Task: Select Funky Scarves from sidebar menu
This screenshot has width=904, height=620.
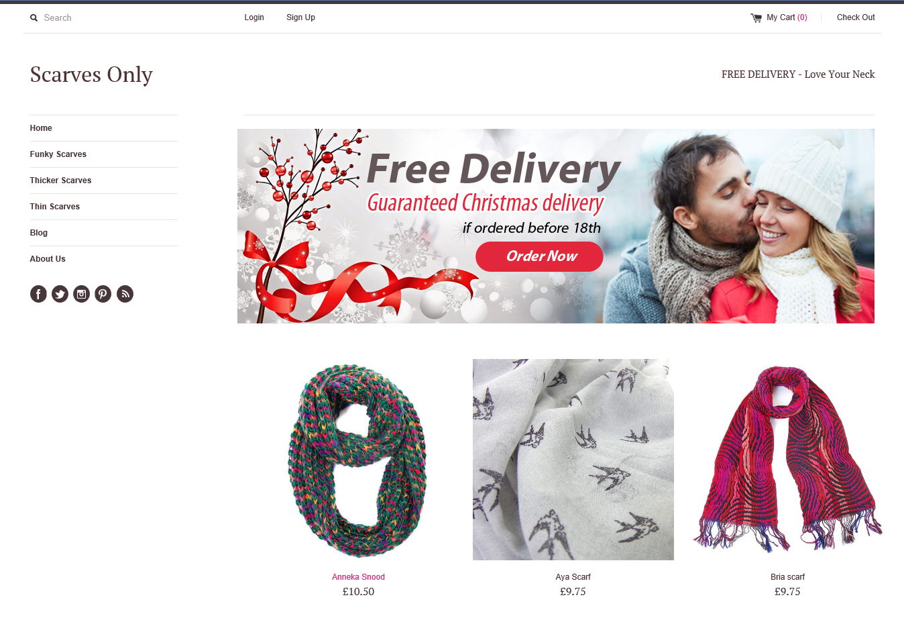Action: click(58, 154)
